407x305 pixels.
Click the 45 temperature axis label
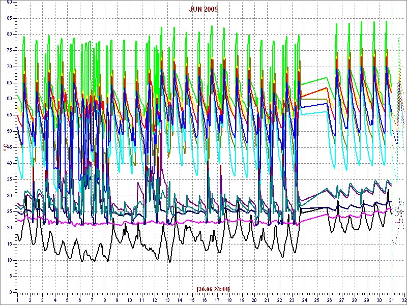pos(9,147)
